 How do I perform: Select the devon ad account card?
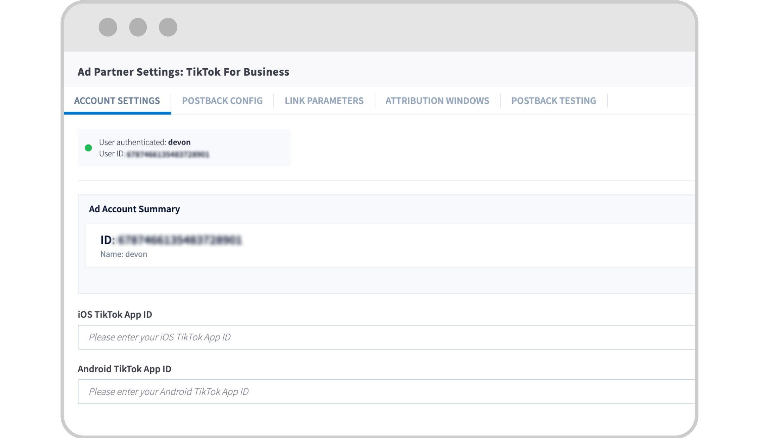point(387,246)
